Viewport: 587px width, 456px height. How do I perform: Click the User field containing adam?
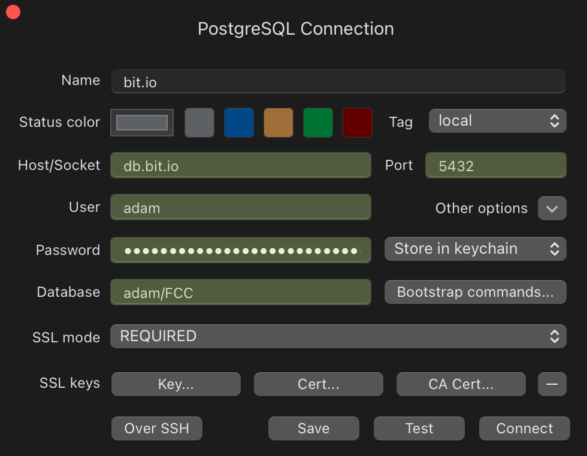[241, 207]
